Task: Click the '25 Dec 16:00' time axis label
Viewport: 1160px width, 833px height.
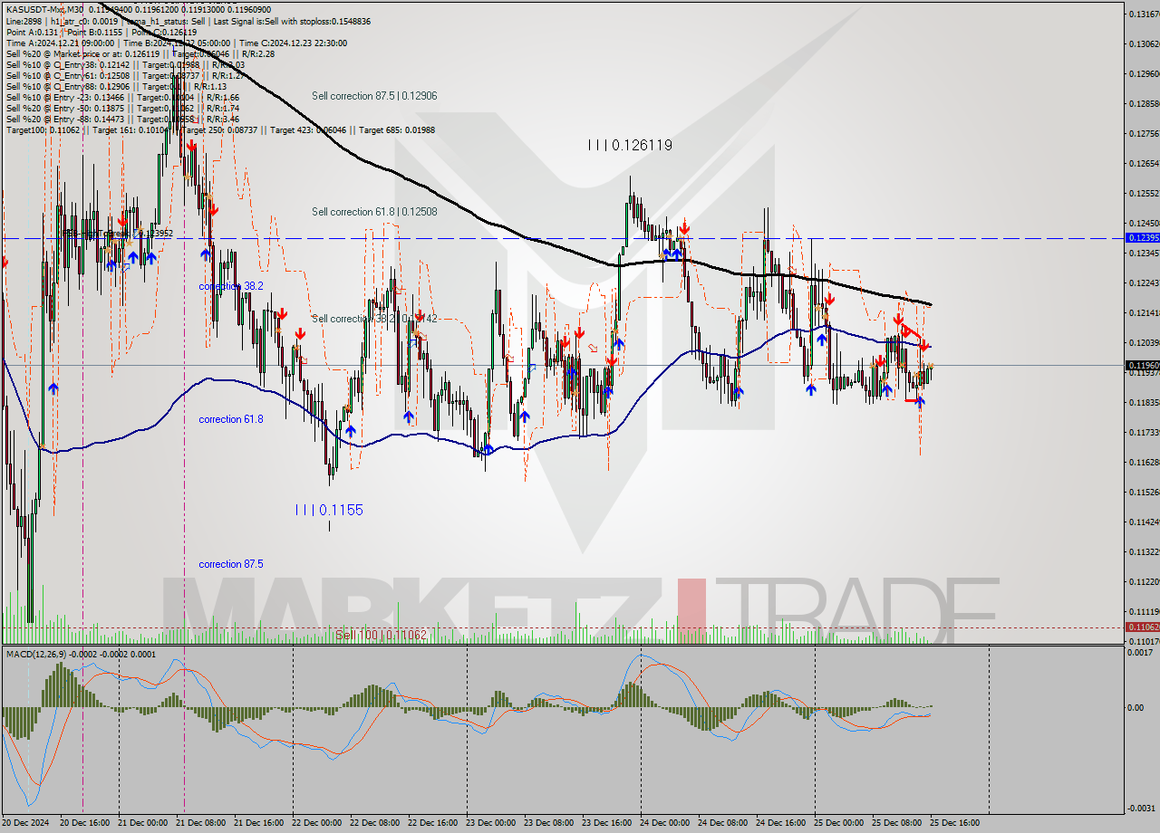Action: (954, 823)
